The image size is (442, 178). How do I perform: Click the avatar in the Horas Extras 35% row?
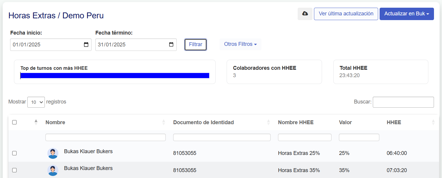53,170
